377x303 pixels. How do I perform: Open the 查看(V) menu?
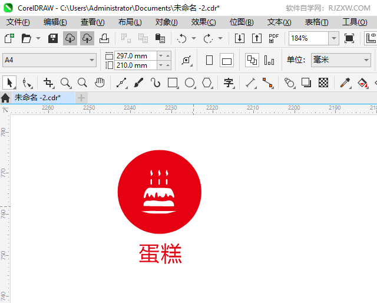pyautogui.click(x=92, y=22)
